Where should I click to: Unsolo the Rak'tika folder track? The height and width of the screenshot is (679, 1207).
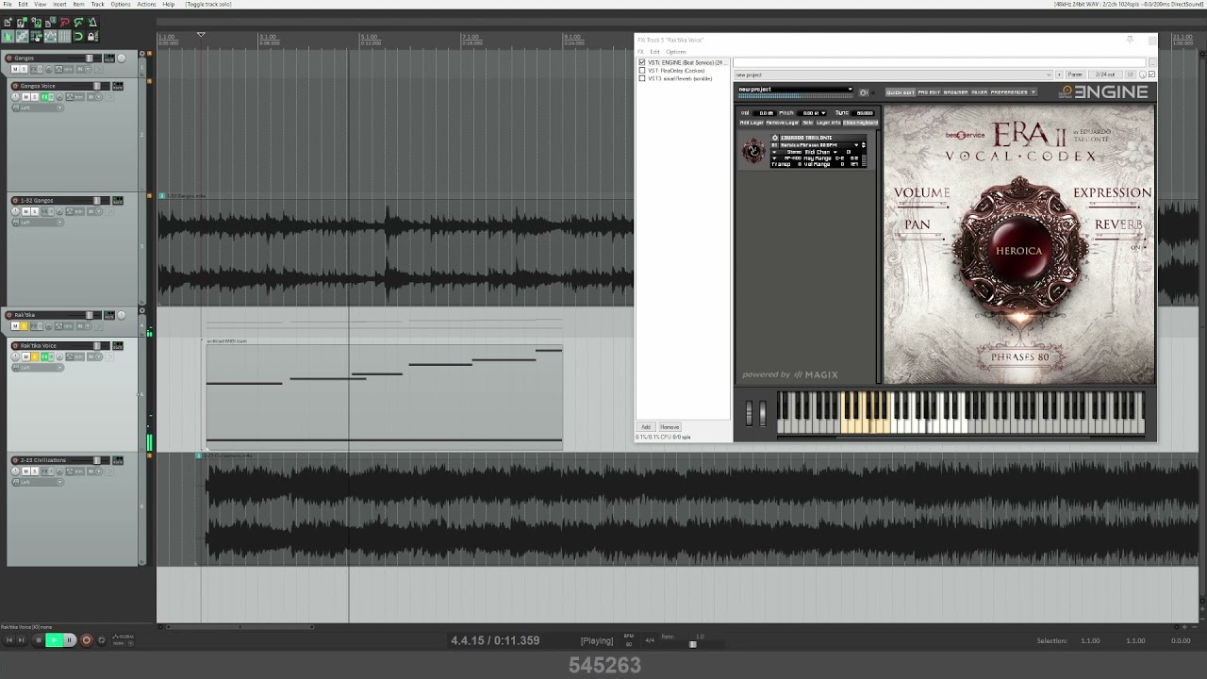(25, 326)
